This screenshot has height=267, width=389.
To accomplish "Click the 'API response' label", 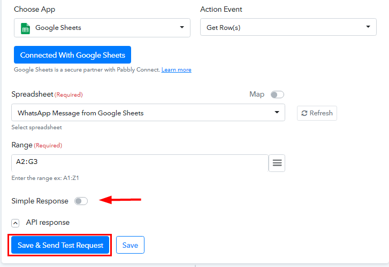I will point(48,223).
